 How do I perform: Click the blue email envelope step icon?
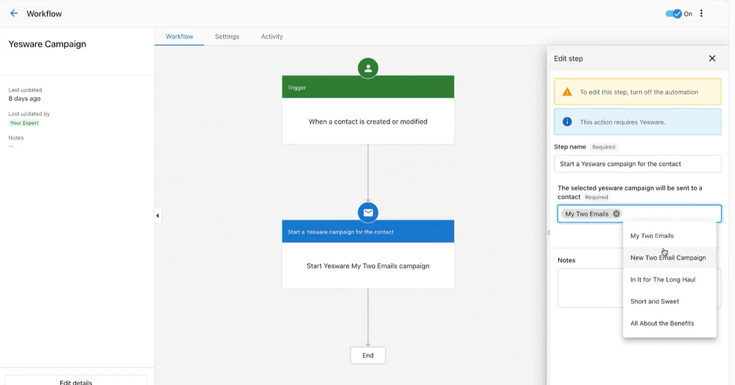tap(368, 212)
